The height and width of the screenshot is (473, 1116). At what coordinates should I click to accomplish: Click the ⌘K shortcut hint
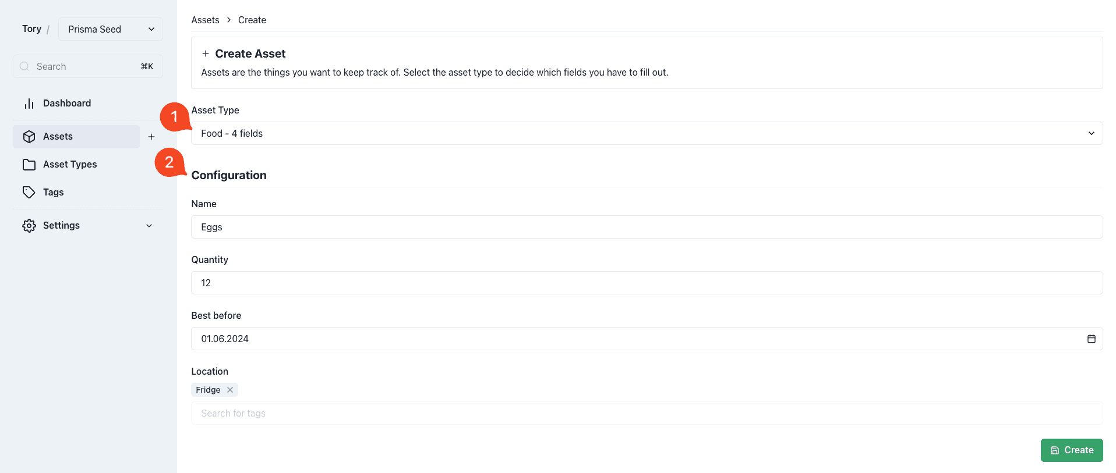(147, 66)
